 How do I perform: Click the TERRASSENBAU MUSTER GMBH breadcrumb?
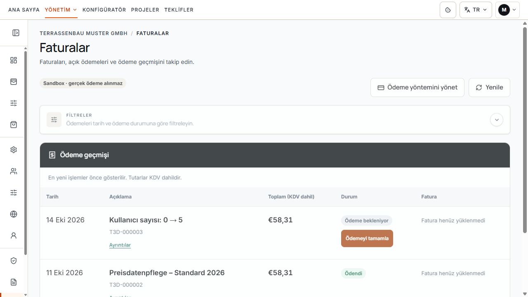coord(84,33)
